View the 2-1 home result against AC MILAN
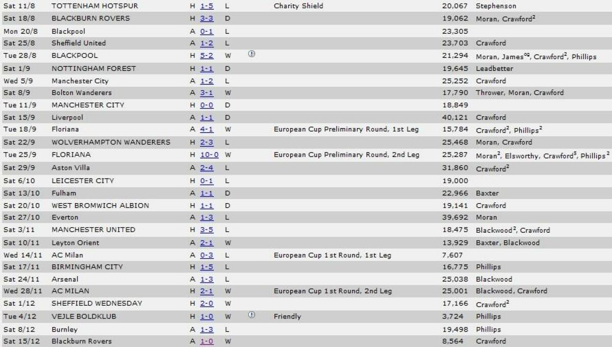 pyautogui.click(x=207, y=291)
